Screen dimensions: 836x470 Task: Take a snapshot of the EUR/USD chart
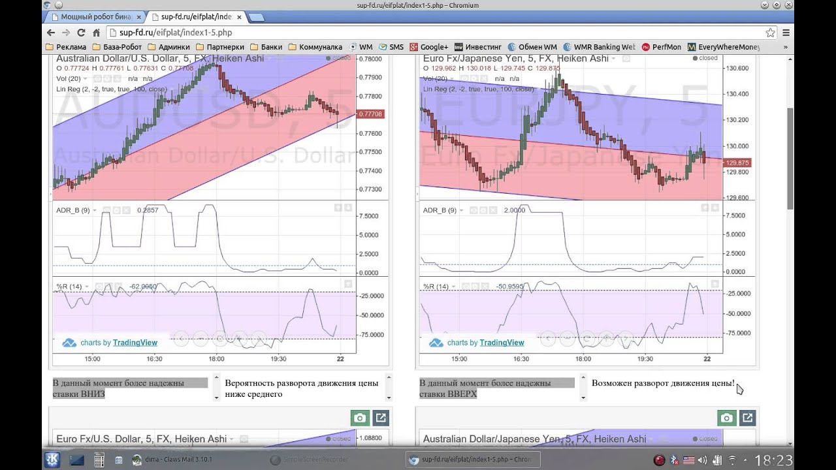[360, 418]
